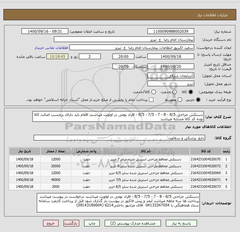The image size is (240, 232).
Task: Click the تعداد / مقدار column header
Action: [x=55, y=151]
